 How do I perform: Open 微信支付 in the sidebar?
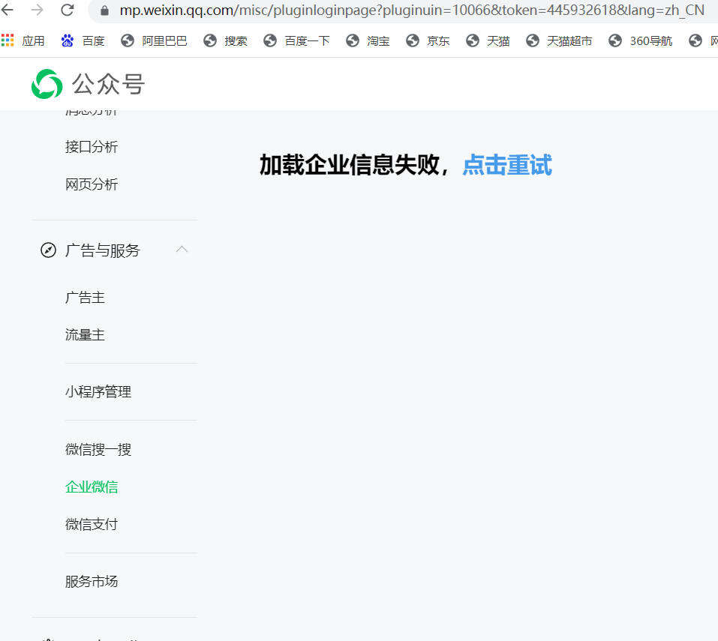tap(92, 524)
